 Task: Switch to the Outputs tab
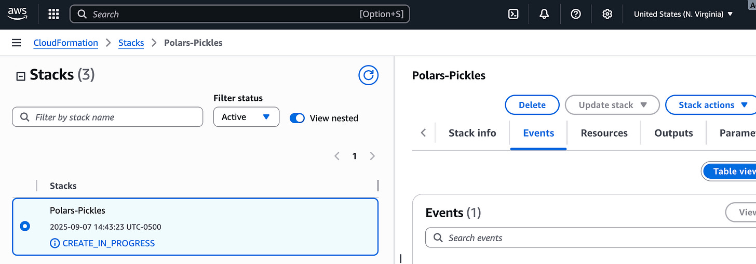[x=673, y=133]
